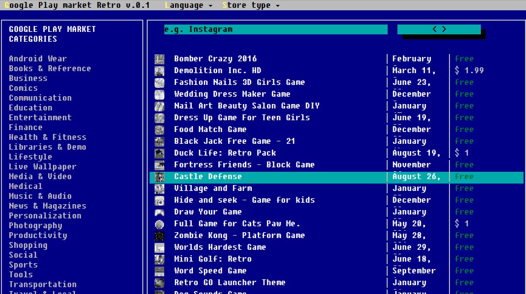Click the Full Game for Cats icon

click(159, 224)
